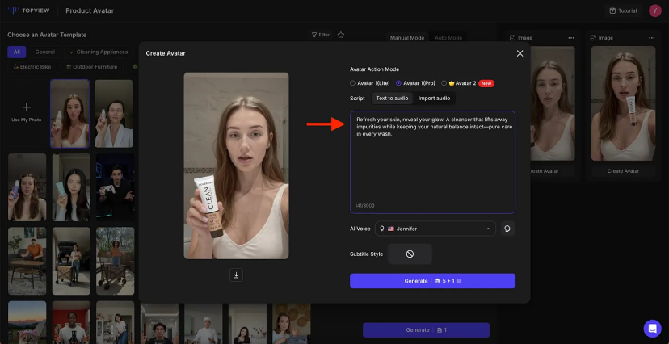Viewport: 669px width, 344px height.
Task: Select the Outdoor Furniture category
Action: (x=91, y=67)
